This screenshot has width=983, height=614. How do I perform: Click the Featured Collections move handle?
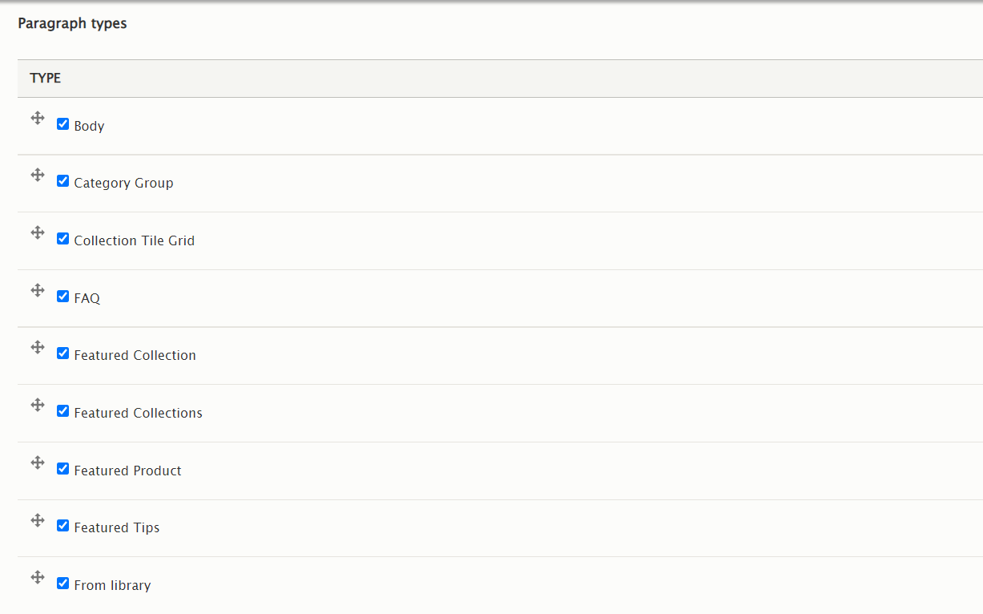click(x=37, y=405)
